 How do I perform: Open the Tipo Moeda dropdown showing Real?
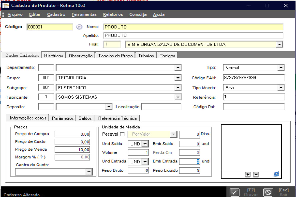pos(281,88)
